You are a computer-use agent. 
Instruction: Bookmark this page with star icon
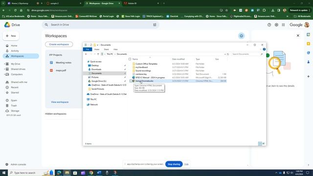pos(226,10)
